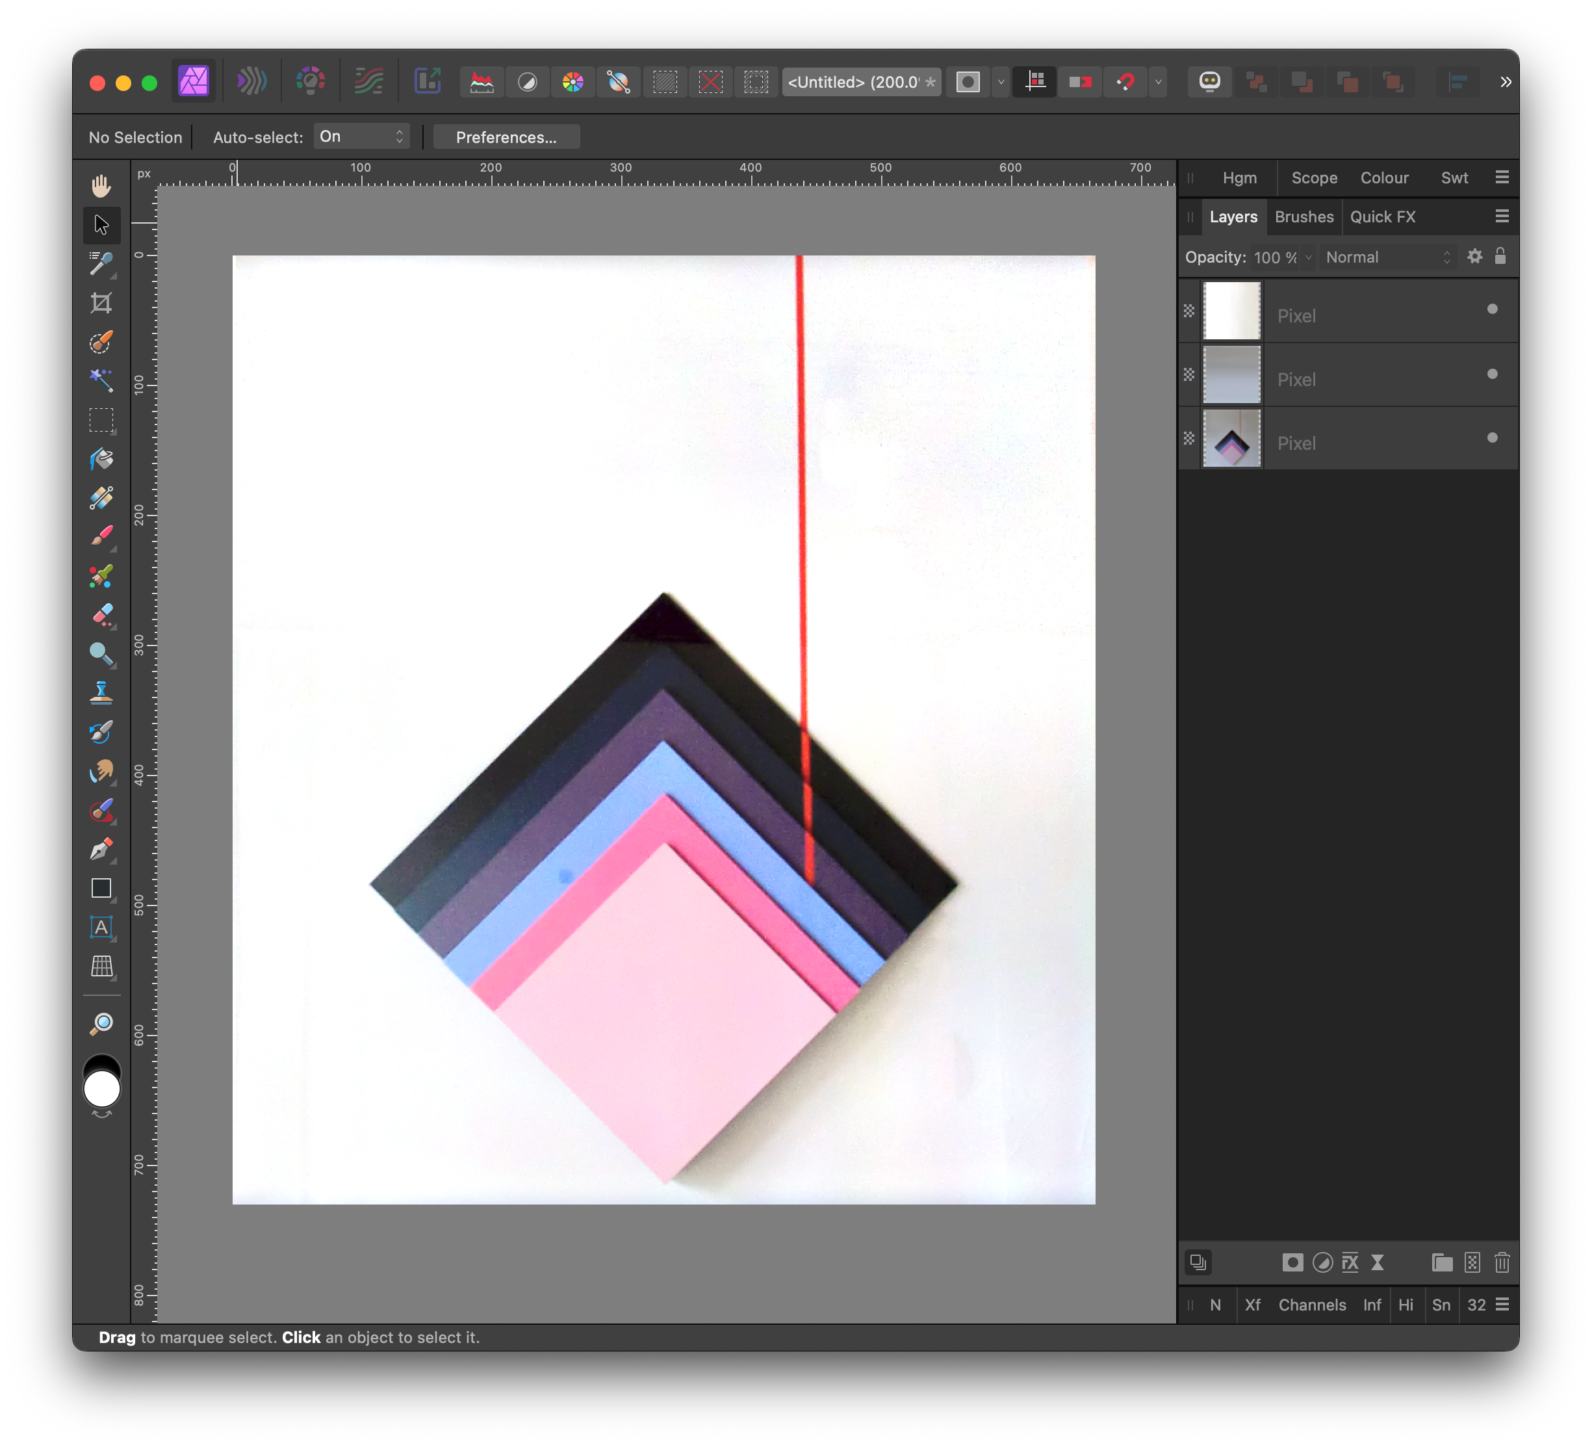Select the Colour Picker tool

point(101,264)
